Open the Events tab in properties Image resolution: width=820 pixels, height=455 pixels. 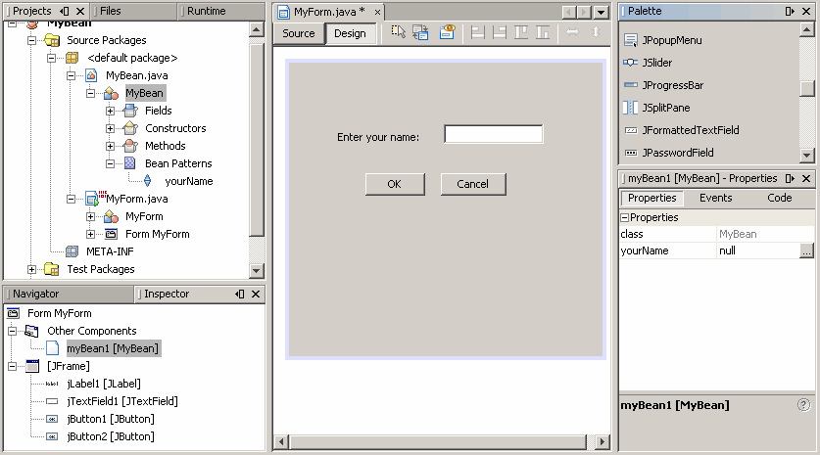point(715,198)
